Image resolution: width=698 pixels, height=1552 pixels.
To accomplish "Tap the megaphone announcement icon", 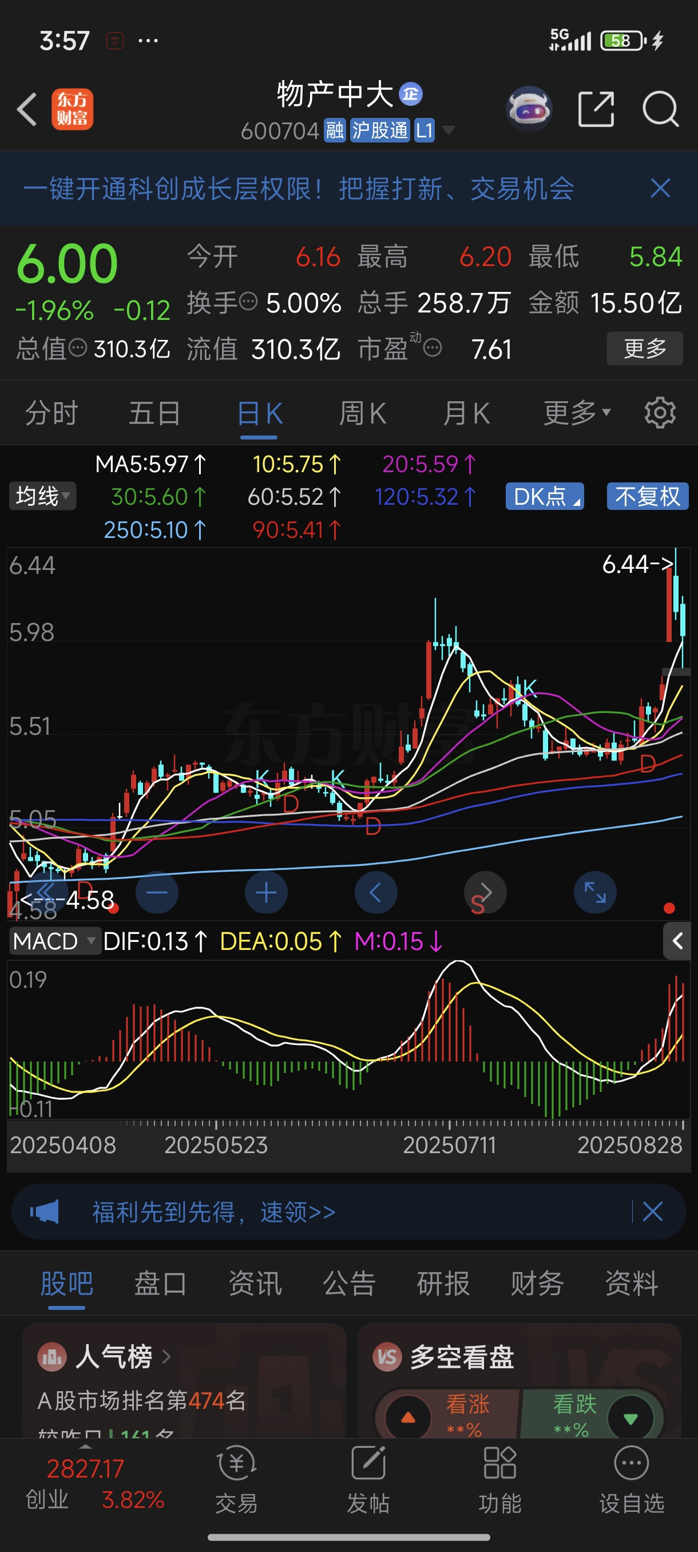I will click(x=45, y=1211).
